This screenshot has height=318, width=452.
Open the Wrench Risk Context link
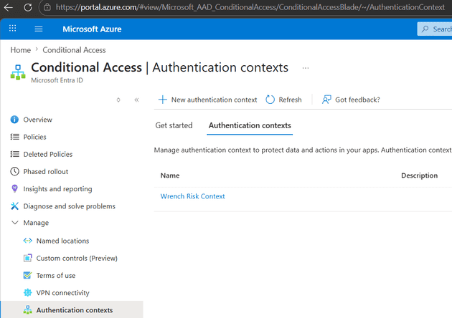192,196
